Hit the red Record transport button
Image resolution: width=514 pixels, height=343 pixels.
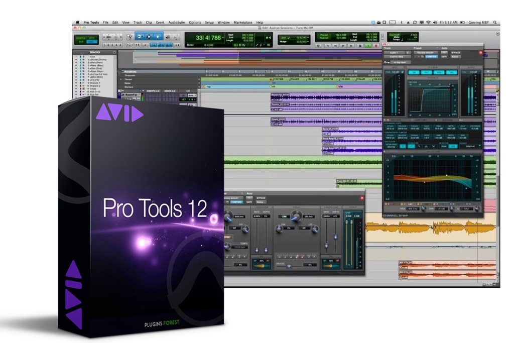376,46
